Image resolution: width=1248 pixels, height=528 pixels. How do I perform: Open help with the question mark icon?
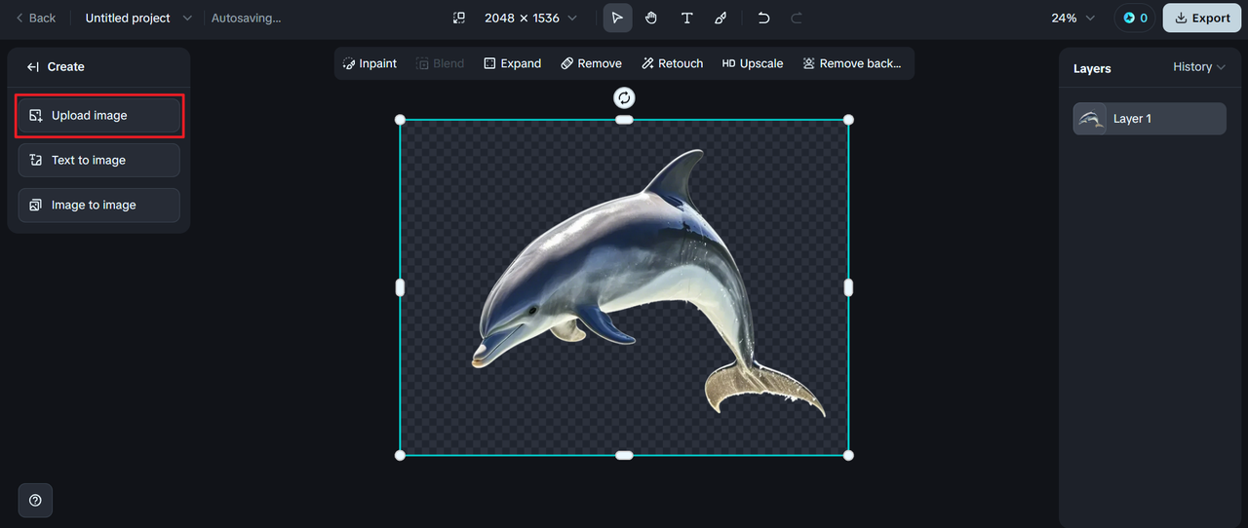[x=35, y=500]
